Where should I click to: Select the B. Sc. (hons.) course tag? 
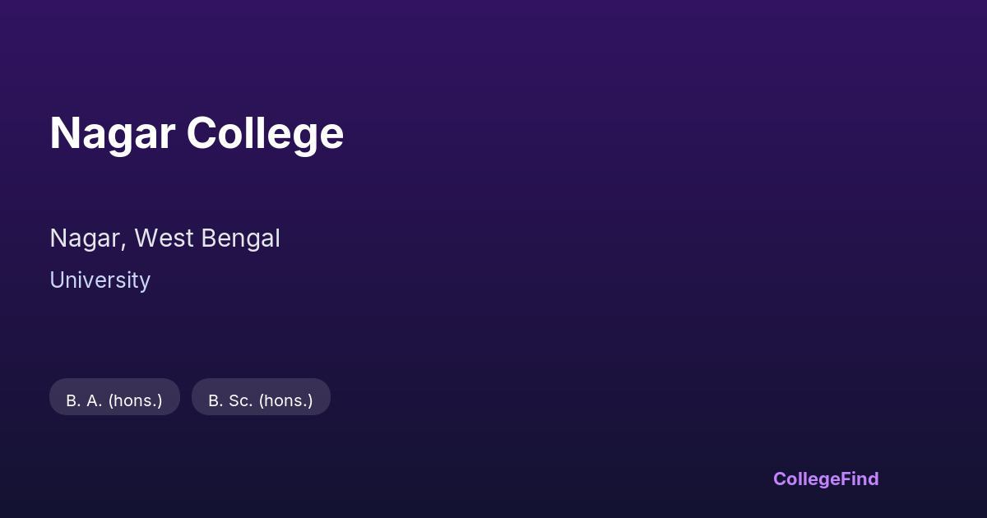coord(261,400)
